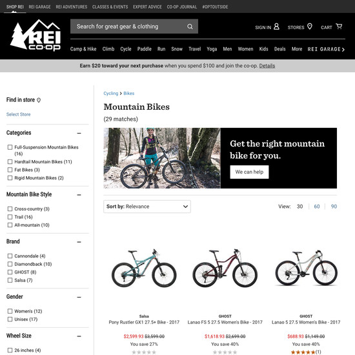Click the Find in store pin icon
This screenshot has width=355, height=355.
(39, 100)
